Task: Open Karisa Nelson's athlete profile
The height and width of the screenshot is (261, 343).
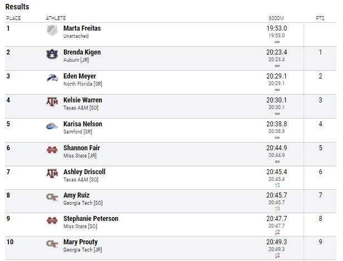Action: tap(83, 124)
